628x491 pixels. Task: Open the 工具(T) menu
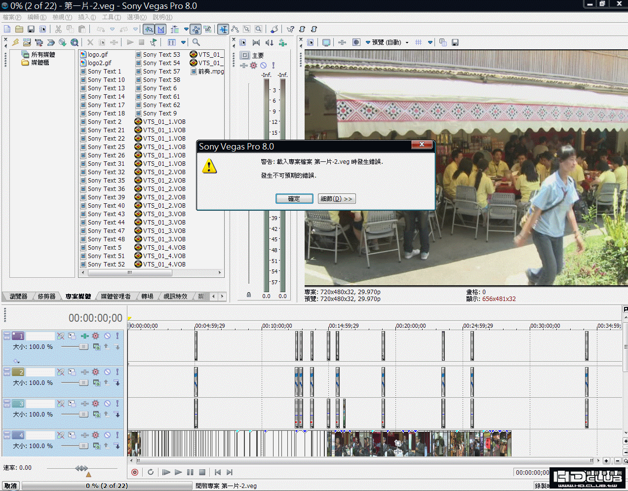[x=112, y=17]
